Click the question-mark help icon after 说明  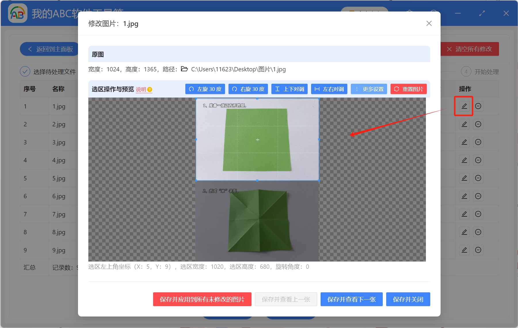coord(150,90)
